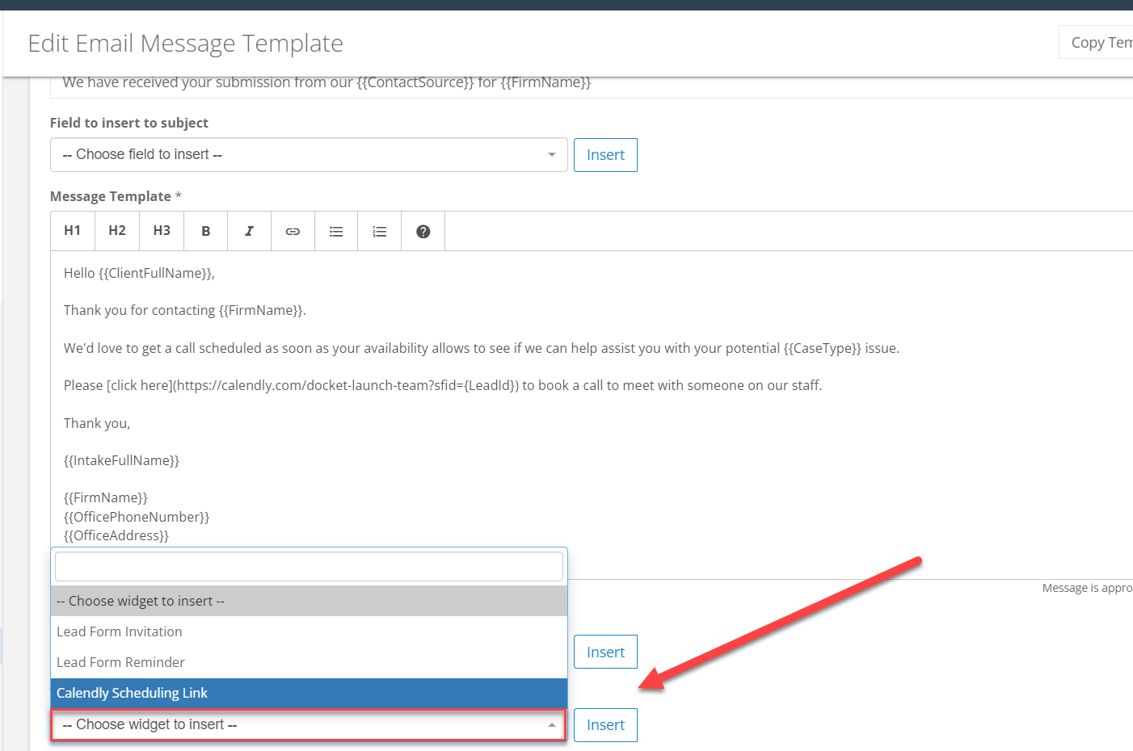
Task: Toggle italic text formatting
Action: pyautogui.click(x=249, y=231)
